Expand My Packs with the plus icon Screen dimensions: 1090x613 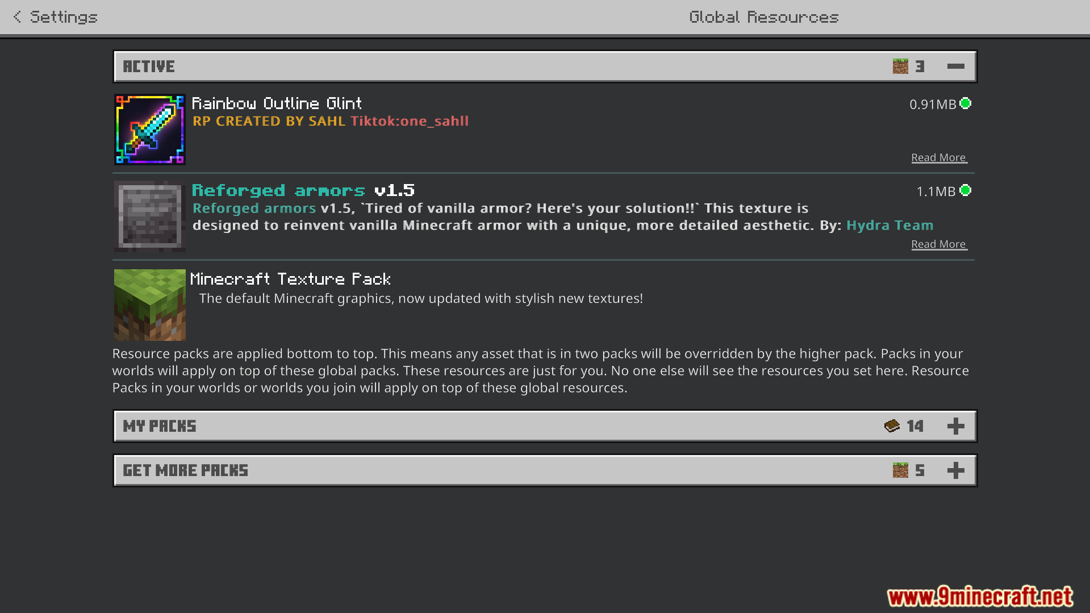click(x=956, y=426)
